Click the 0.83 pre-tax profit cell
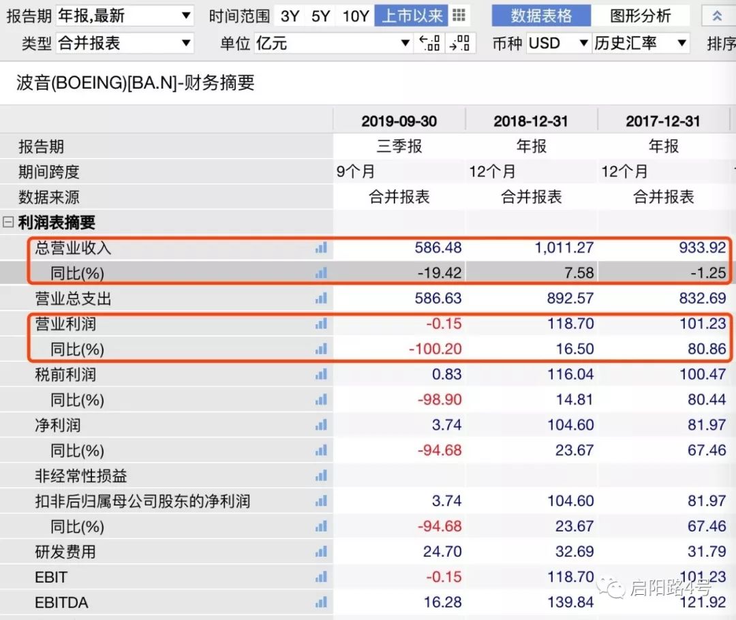736x620 pixels. tap(447, 375)
